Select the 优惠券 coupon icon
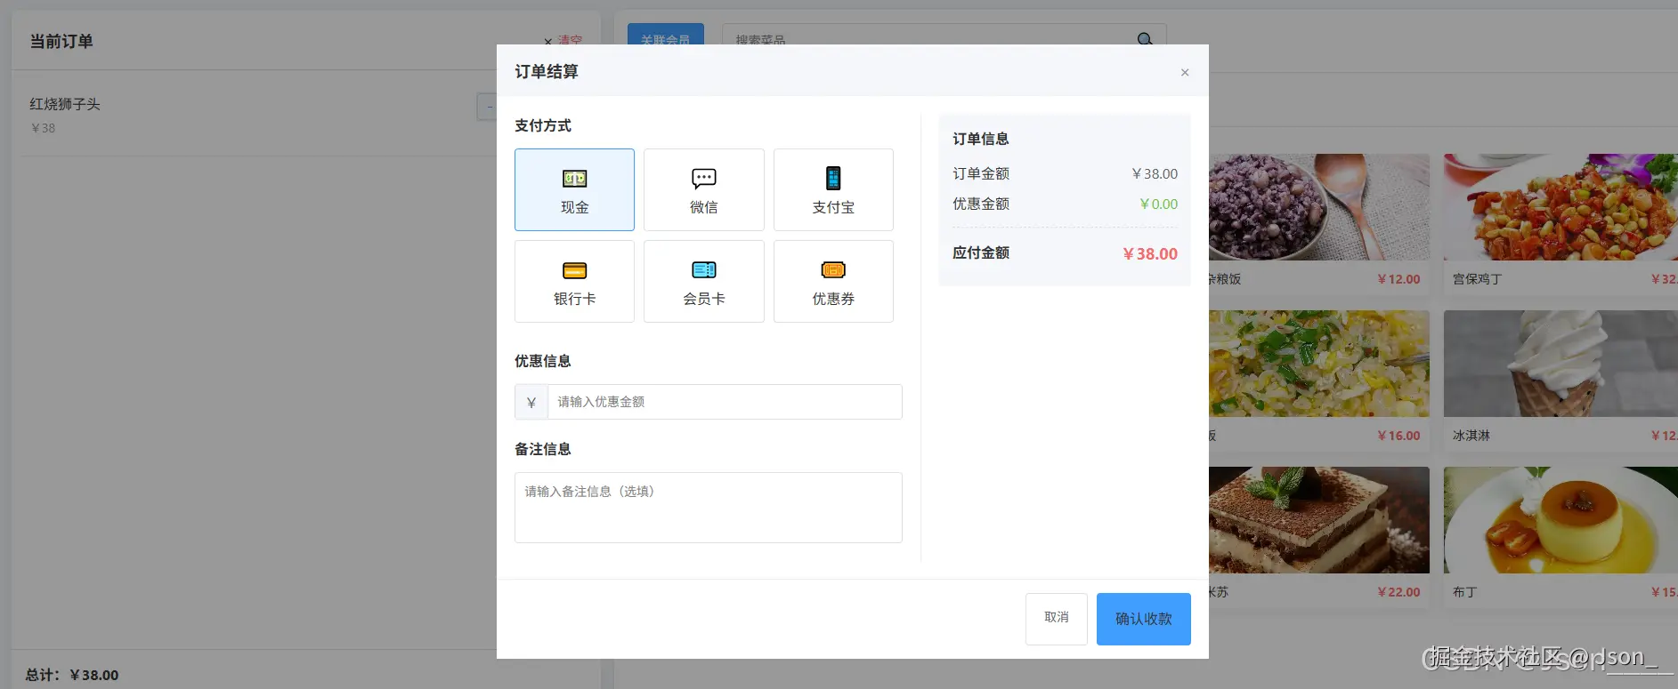This screenshot has height=689, width=1678. tap(833, 270)
